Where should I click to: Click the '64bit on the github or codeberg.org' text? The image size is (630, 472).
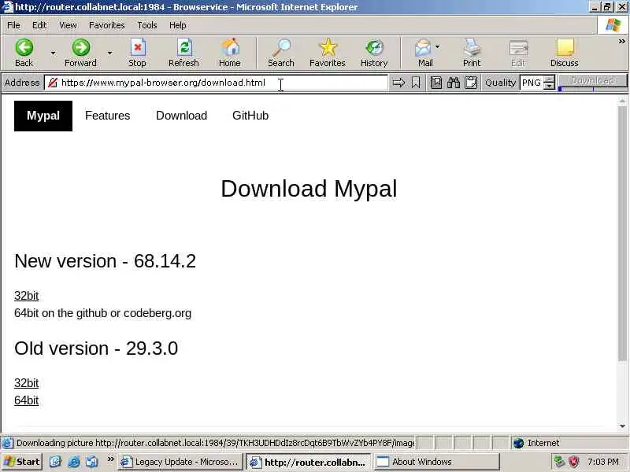point(103,313)
